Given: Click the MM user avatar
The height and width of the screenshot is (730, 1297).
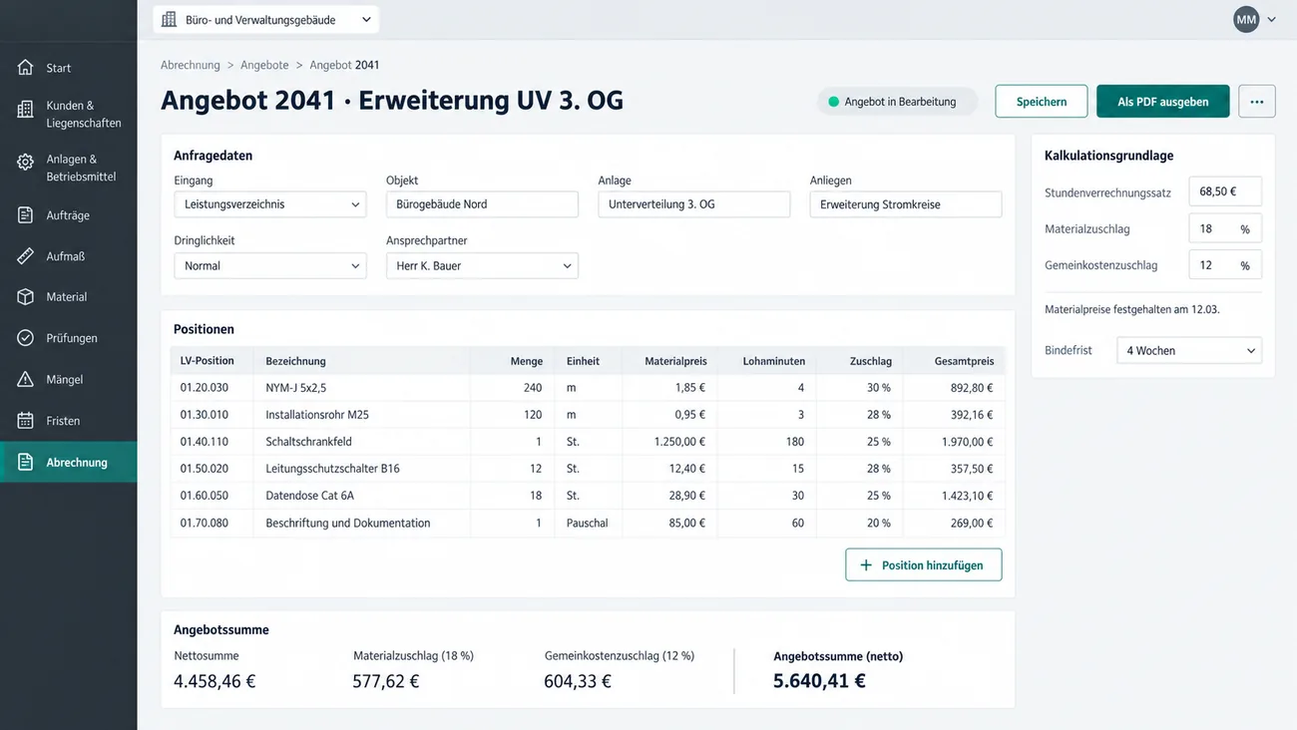Looking at the screenshot, I should tap(1246, 20).
